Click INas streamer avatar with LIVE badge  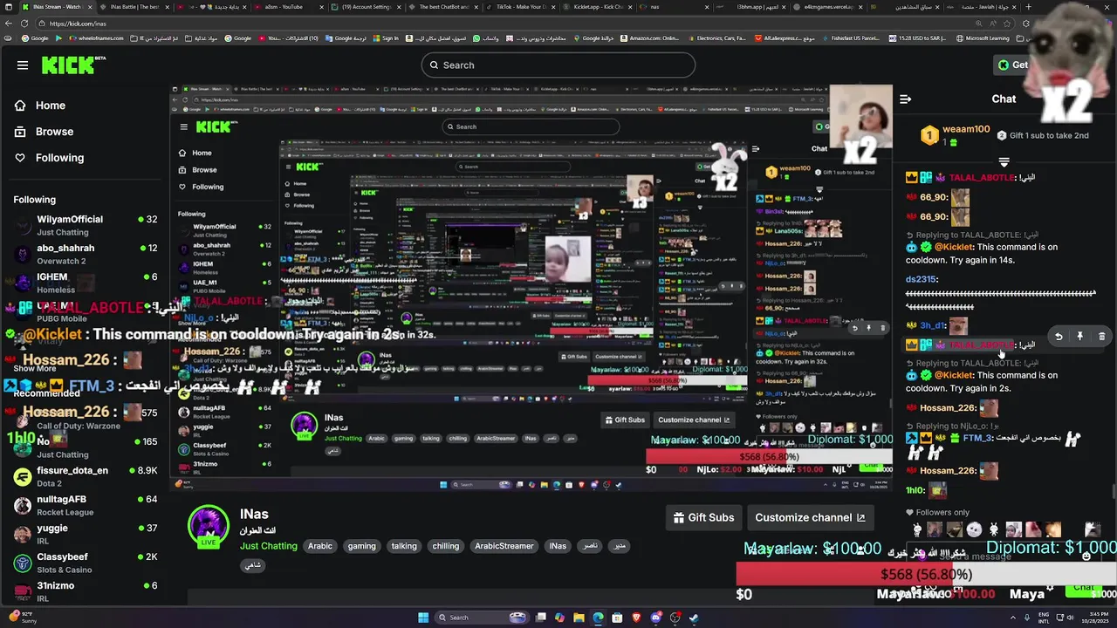point(208,527)
